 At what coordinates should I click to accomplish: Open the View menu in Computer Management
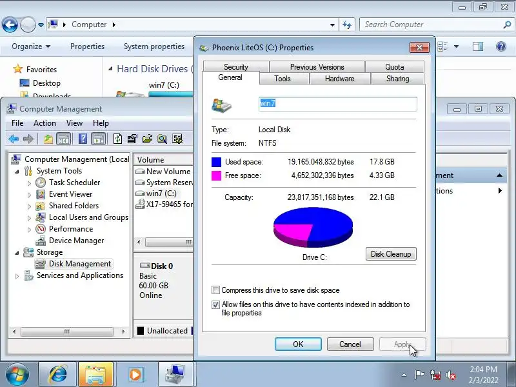[74, 123]
